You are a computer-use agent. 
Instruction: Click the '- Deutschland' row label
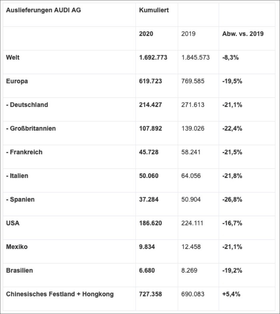click(27, 105)
